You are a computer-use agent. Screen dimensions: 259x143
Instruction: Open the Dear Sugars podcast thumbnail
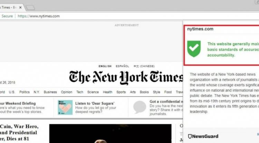point(65,108)
